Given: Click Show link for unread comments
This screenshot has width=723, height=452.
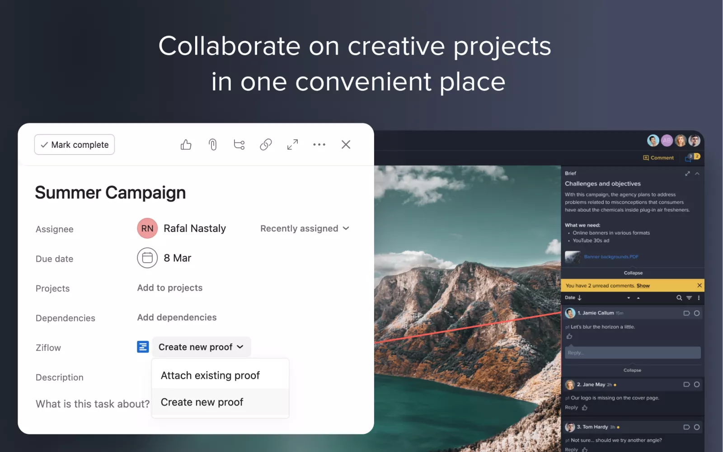Looking at the screenshot, I should coord(643,286).
